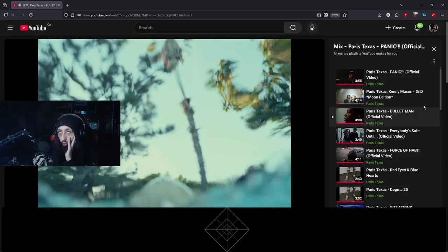Open the account avatar menu

pyautogui.click(x=433, y=28)
